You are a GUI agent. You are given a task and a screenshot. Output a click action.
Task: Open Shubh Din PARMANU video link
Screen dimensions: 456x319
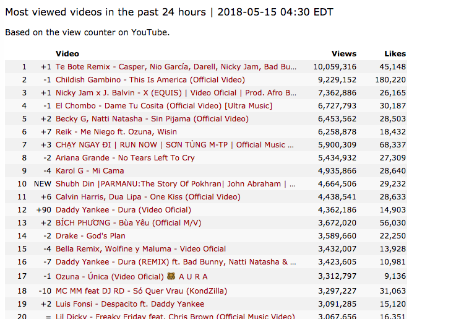coord(176,184)
